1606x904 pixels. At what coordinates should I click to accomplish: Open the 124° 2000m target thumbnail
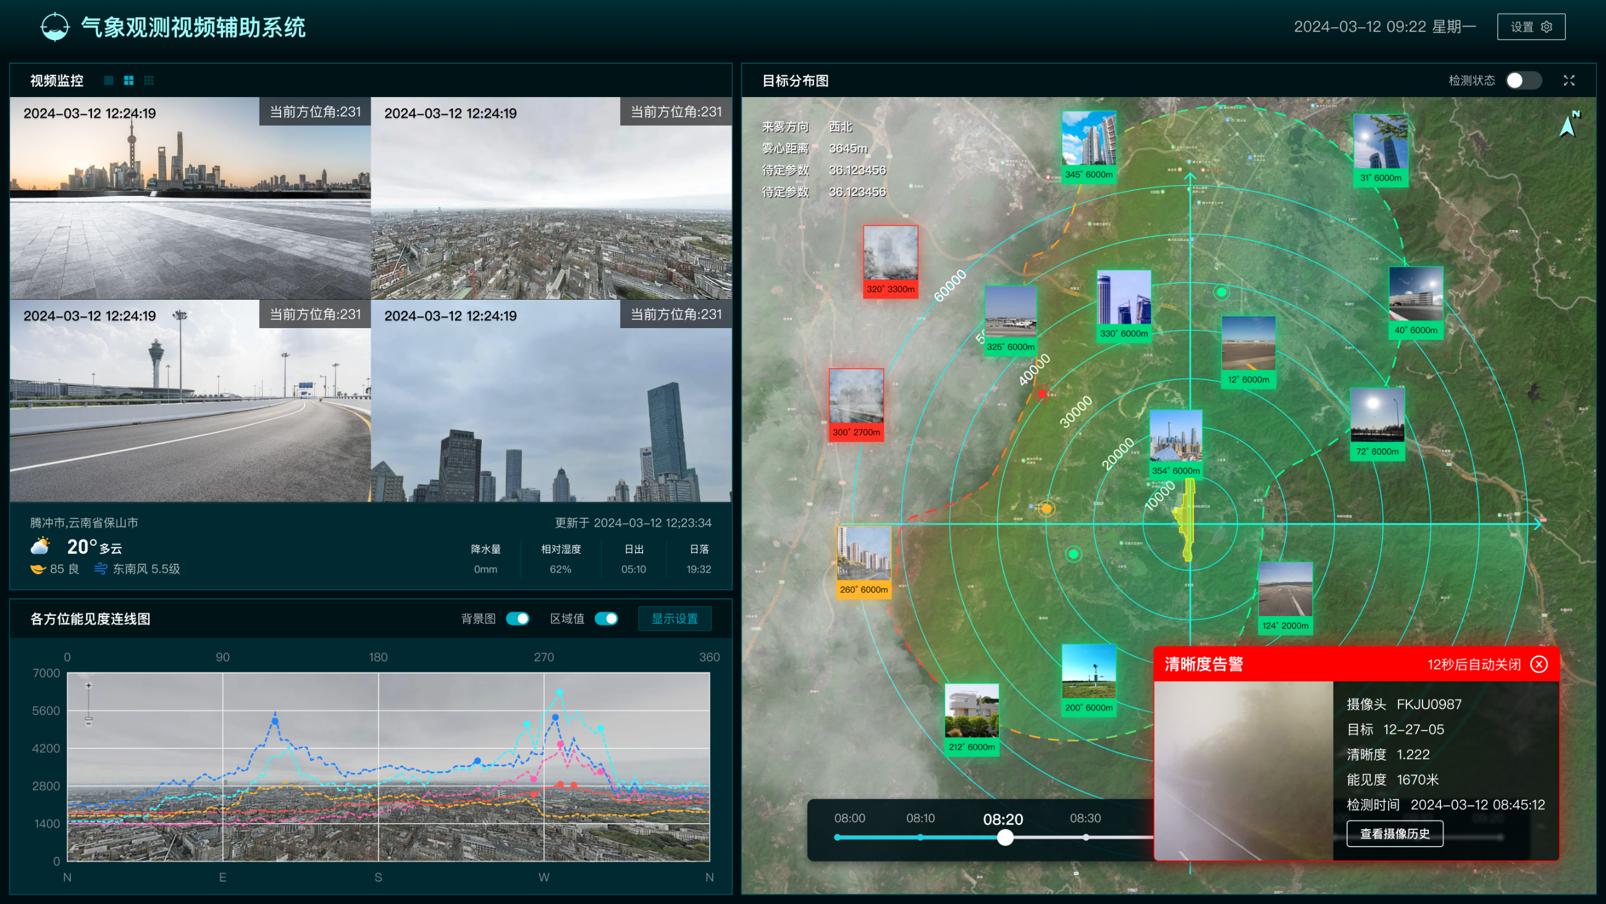tap(1285, 598)
